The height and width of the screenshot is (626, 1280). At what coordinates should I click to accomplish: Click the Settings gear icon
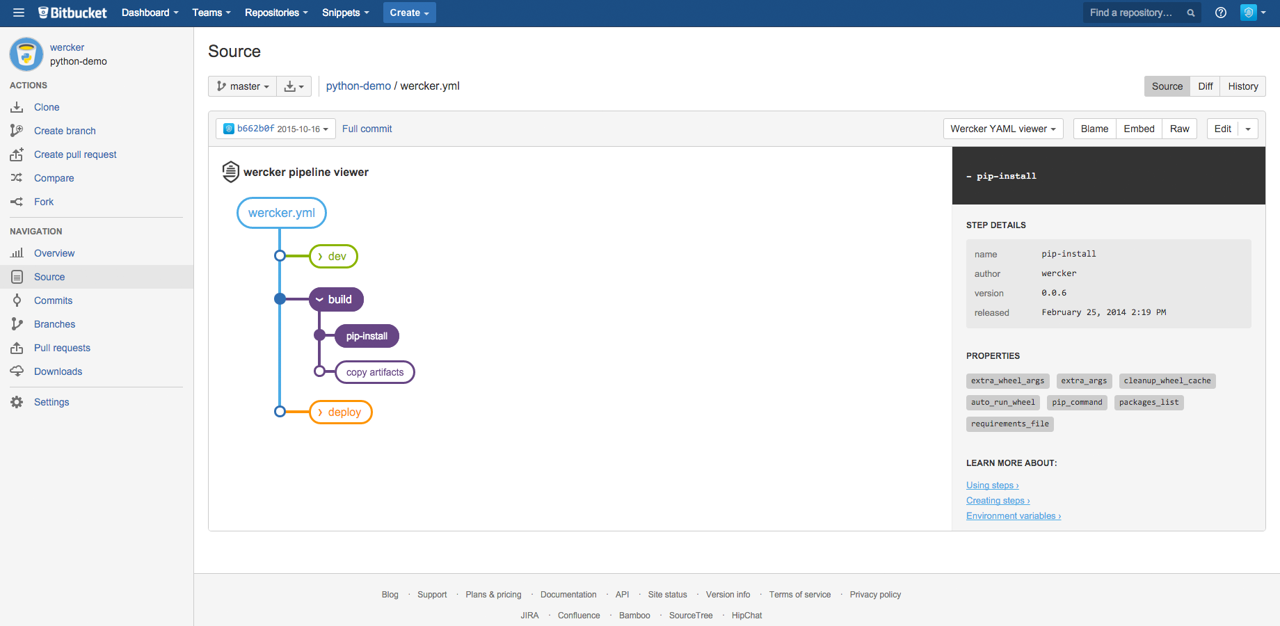coord(17,402)
